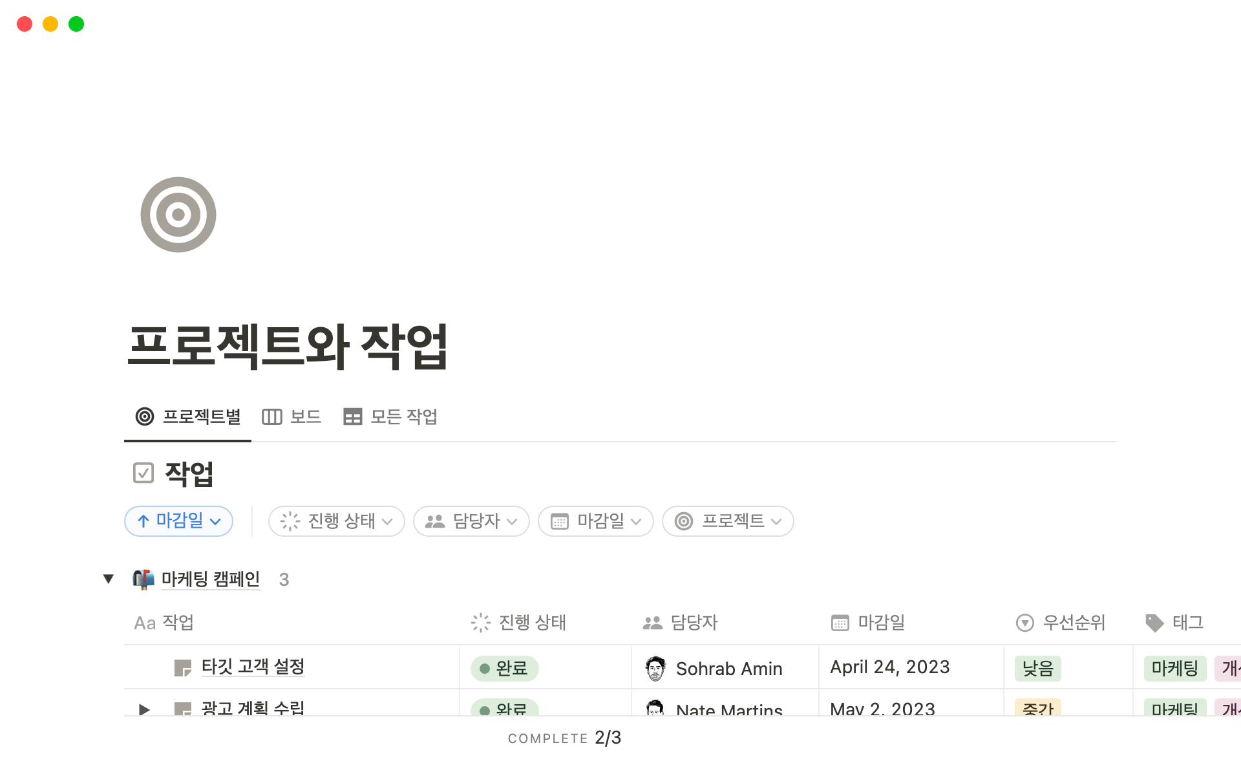Open the 프로젝트 filter dropdown
Image resolution: width=1241 pixels, height=776 pixels.
click(x=728, y=521)
